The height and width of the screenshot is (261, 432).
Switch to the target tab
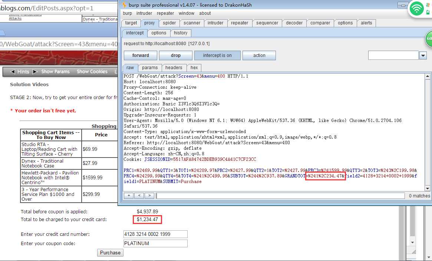tap(131, 23)
